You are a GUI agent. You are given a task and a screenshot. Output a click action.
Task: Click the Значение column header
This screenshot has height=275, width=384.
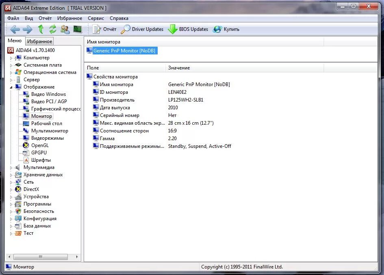click(x=245, y=68)
